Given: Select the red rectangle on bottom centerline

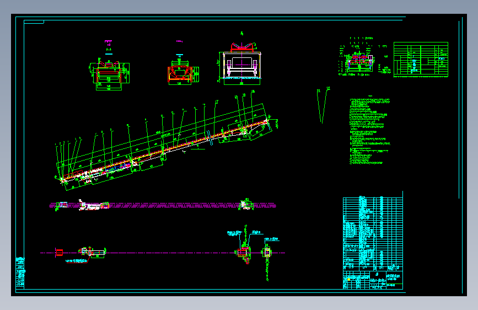Looking at the screenshot, I should pos(60,253).
